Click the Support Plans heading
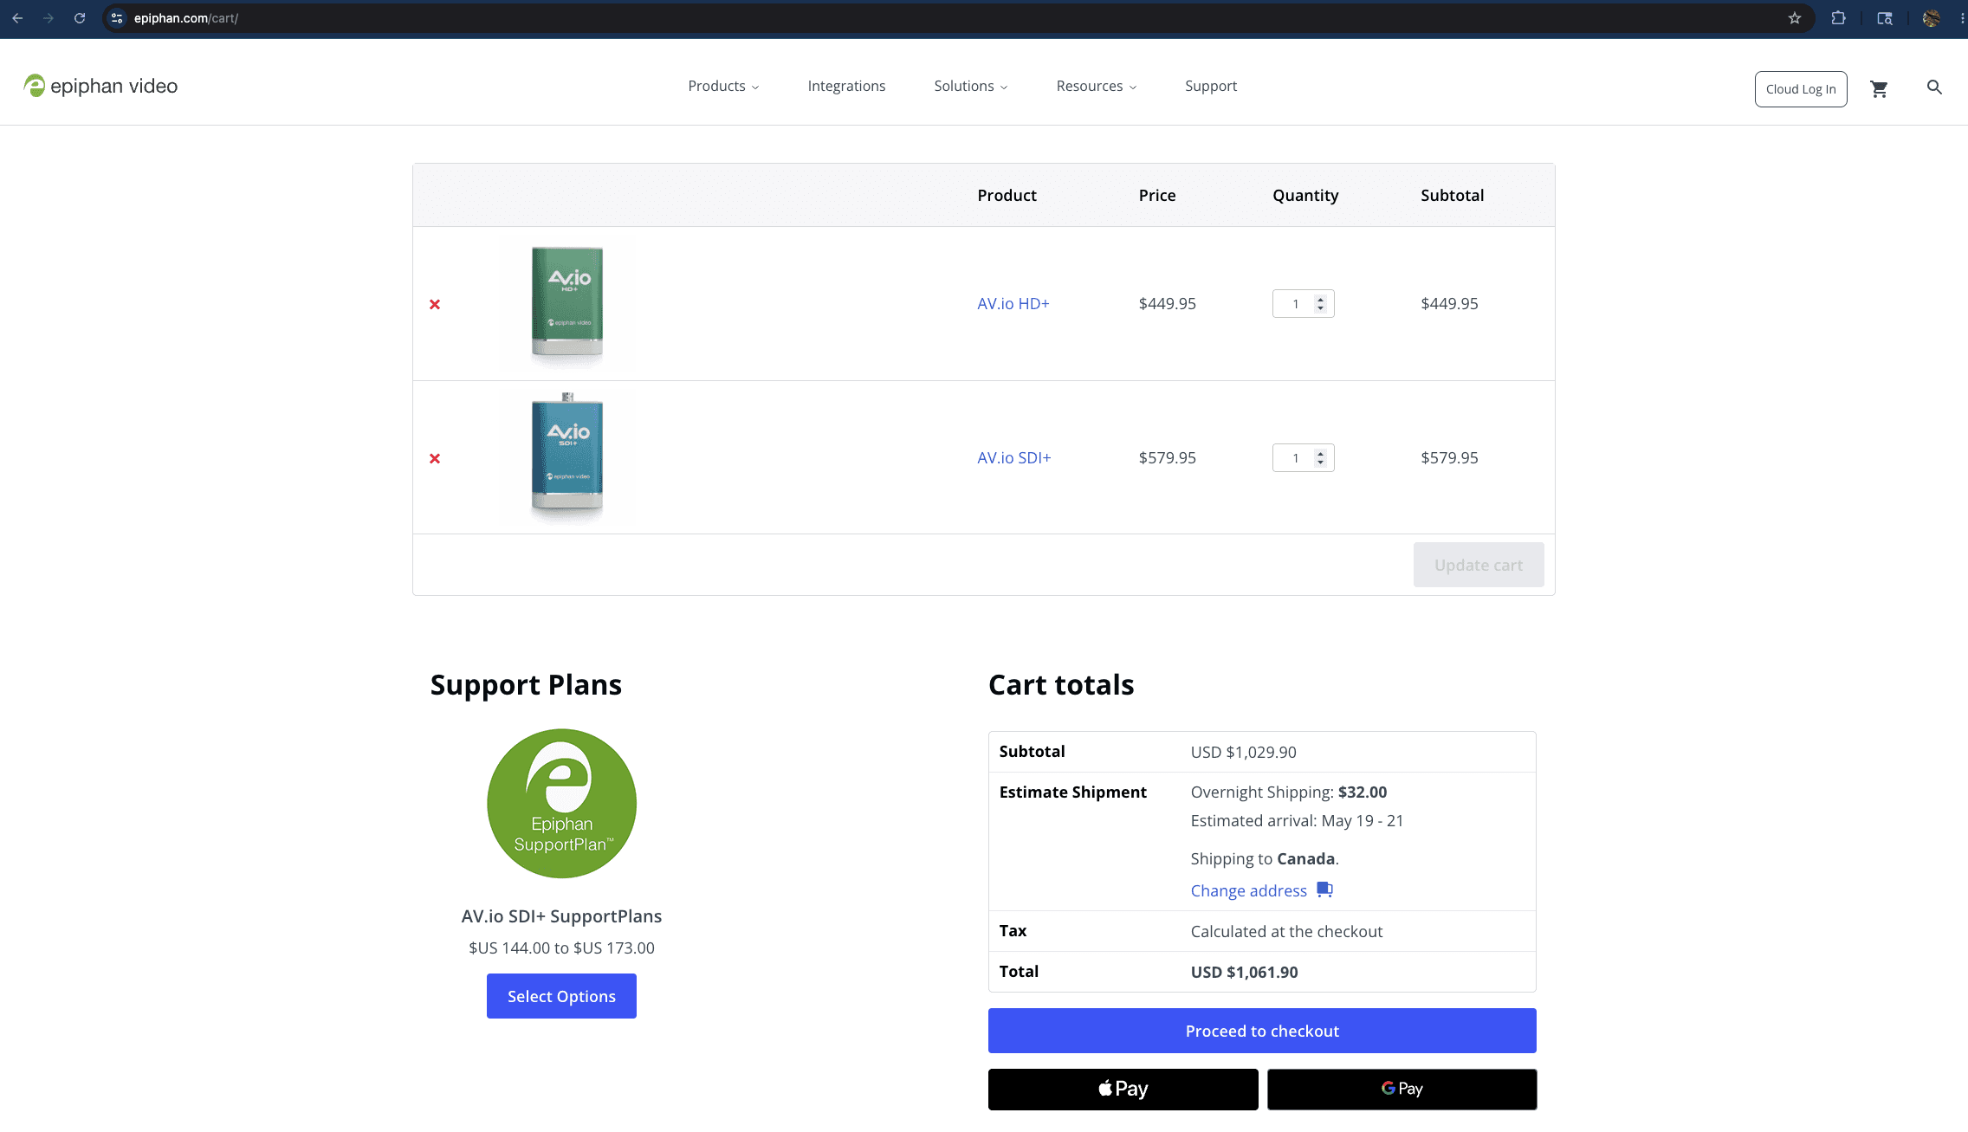The height and width of the screenshot is (1132, 1968). tap(526, 684)
